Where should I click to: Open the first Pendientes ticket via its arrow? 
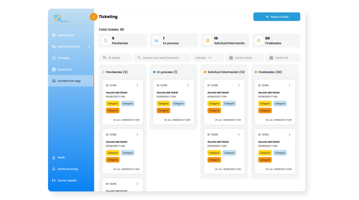[137, 85]
